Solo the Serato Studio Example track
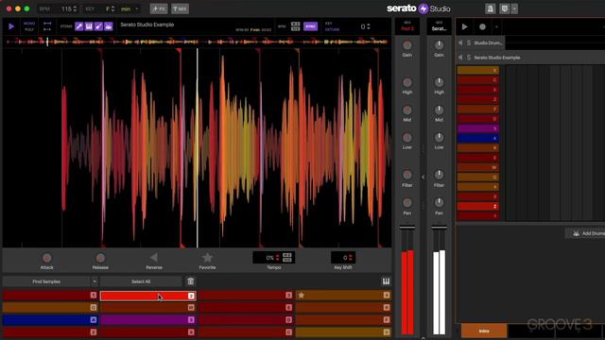 click(469, 58)
